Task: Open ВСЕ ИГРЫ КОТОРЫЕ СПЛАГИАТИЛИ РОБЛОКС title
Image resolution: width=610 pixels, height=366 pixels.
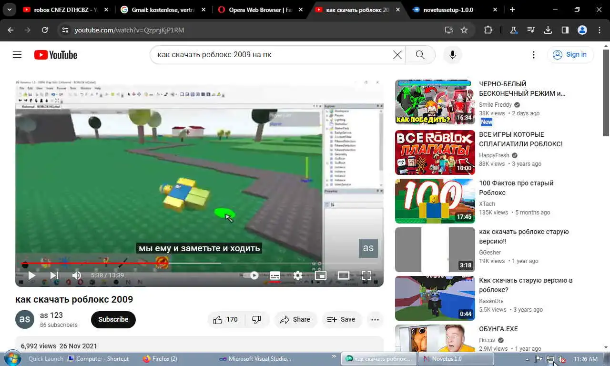Action: click(x=521, y=139)
